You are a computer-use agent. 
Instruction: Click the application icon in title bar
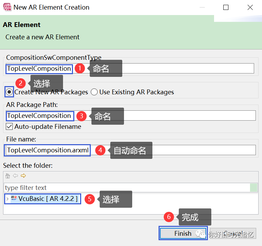(7, 7)
